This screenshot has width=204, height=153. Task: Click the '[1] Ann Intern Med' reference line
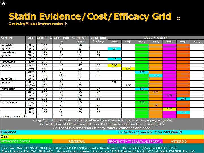(x=90, y=148)
